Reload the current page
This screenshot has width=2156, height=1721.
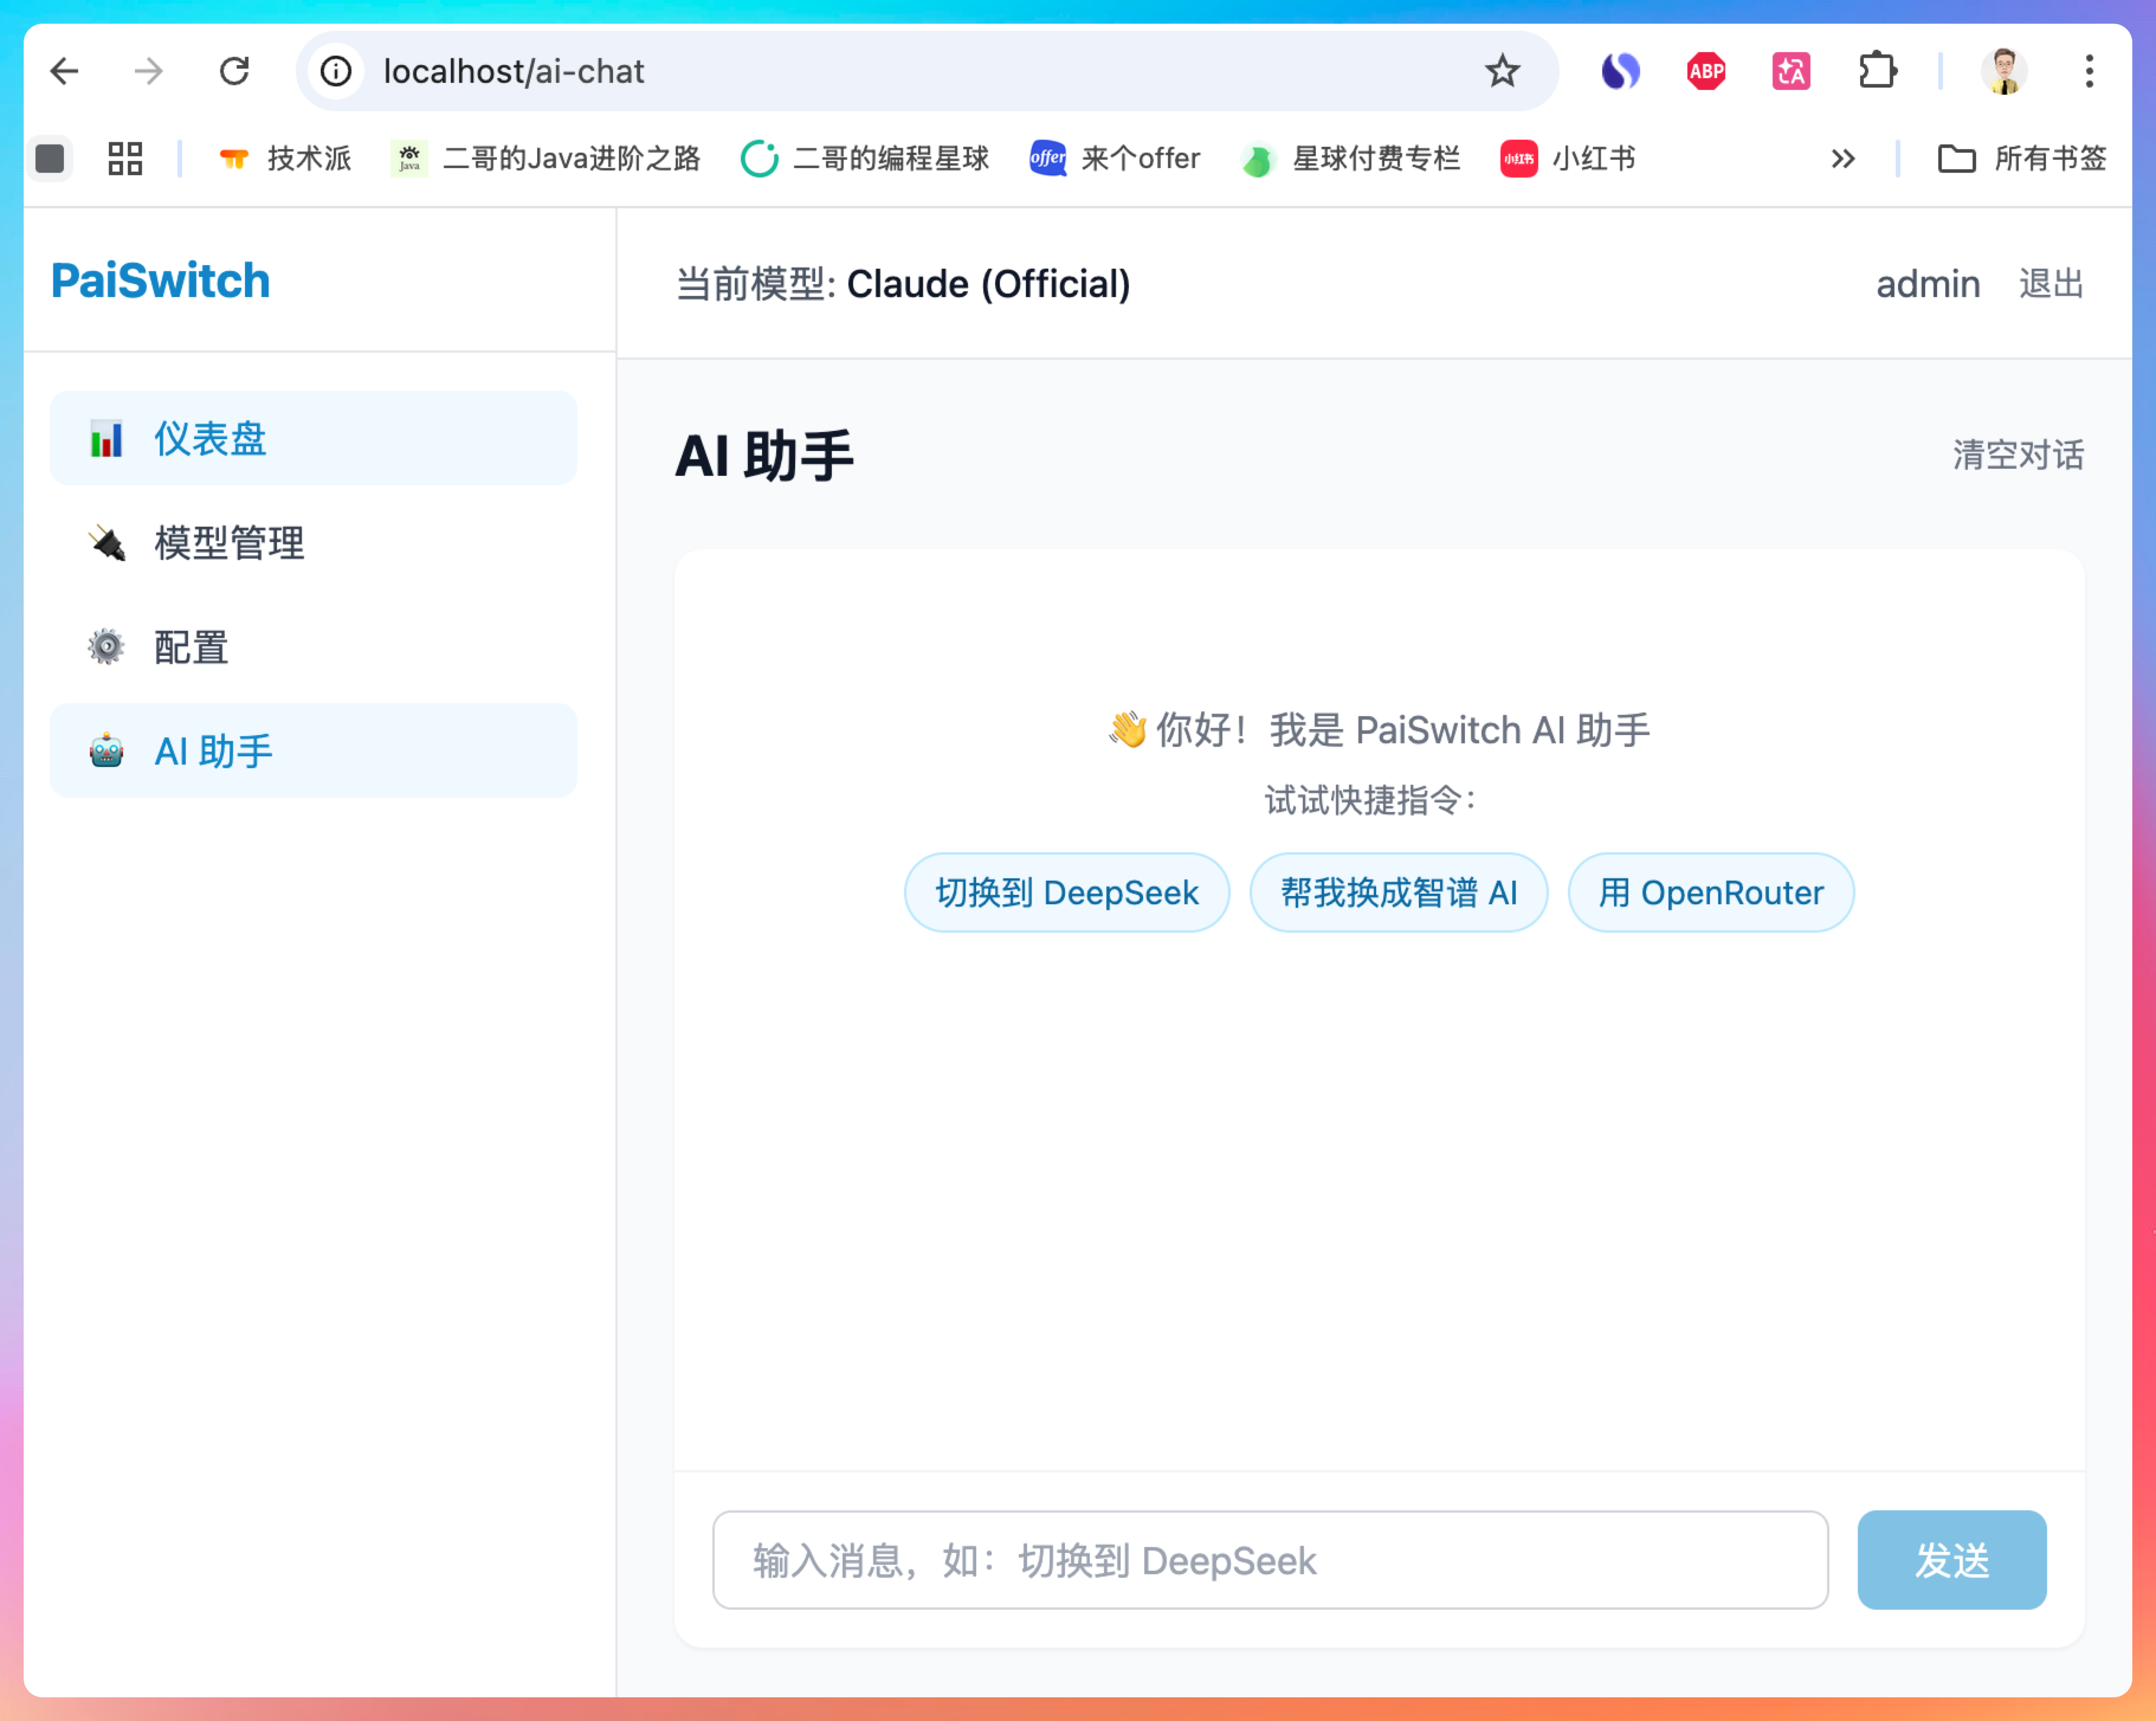234,71
